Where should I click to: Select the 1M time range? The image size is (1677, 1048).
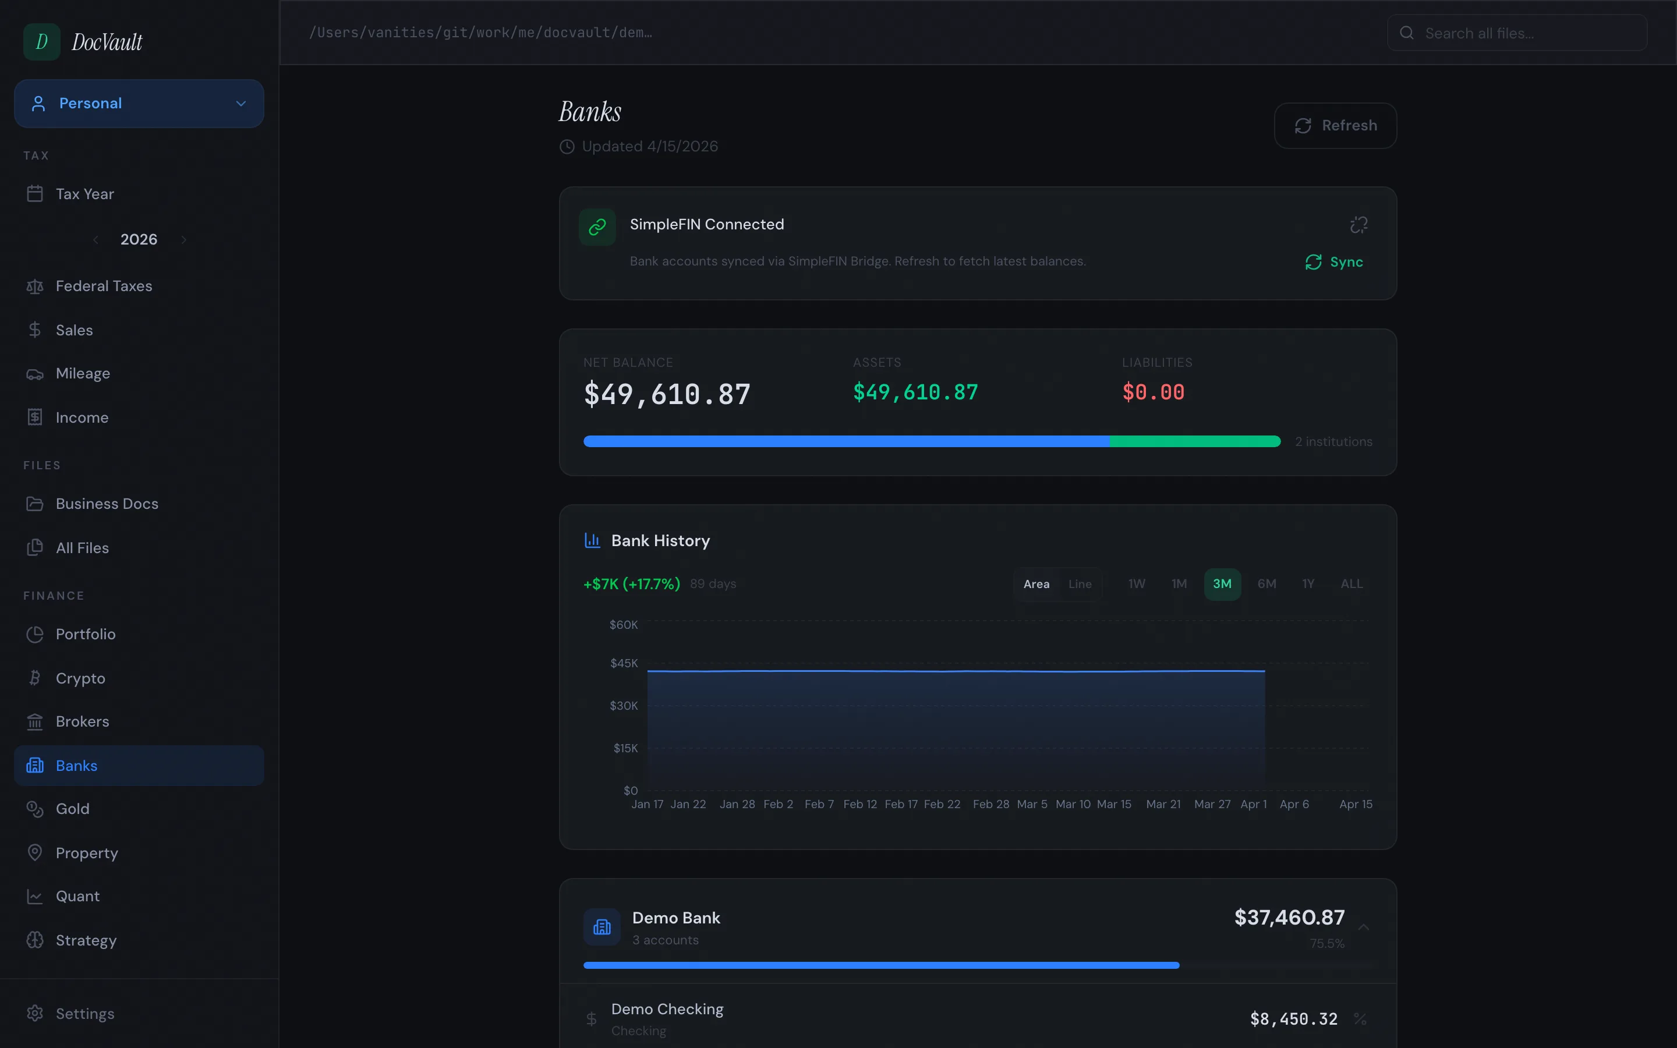[x=1179, y=585]
